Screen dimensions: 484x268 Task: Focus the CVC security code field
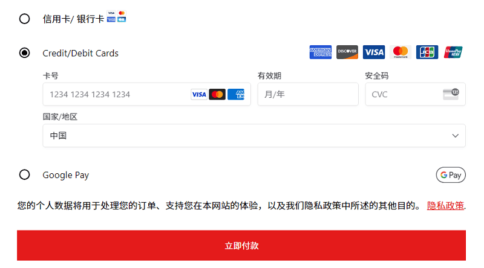415,94
